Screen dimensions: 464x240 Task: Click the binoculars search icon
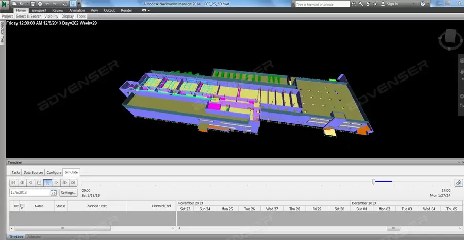(x=354, y=4)
